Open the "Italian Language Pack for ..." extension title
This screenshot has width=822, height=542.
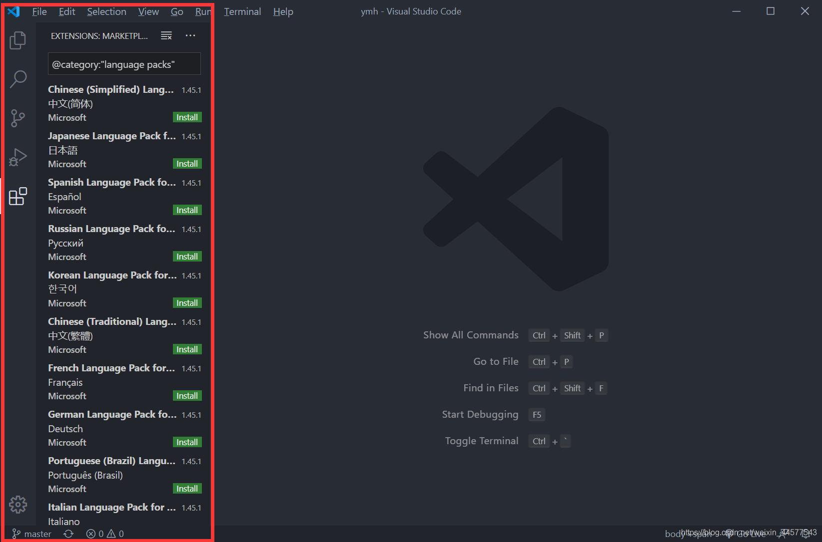112,507
